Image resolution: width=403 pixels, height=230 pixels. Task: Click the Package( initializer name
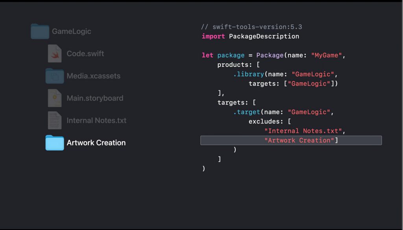pos(270,55)
